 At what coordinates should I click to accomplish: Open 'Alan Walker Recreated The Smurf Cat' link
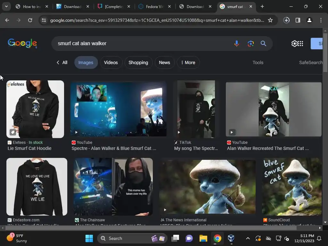point(268,148)
